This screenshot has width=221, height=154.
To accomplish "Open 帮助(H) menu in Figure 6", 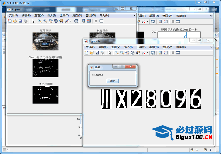I will (x=181, y=47).
